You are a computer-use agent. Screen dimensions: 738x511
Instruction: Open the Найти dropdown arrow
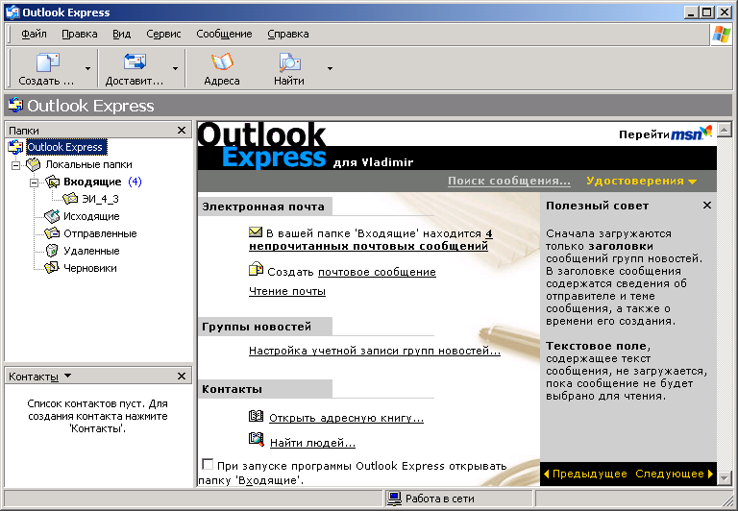(330, 69)
